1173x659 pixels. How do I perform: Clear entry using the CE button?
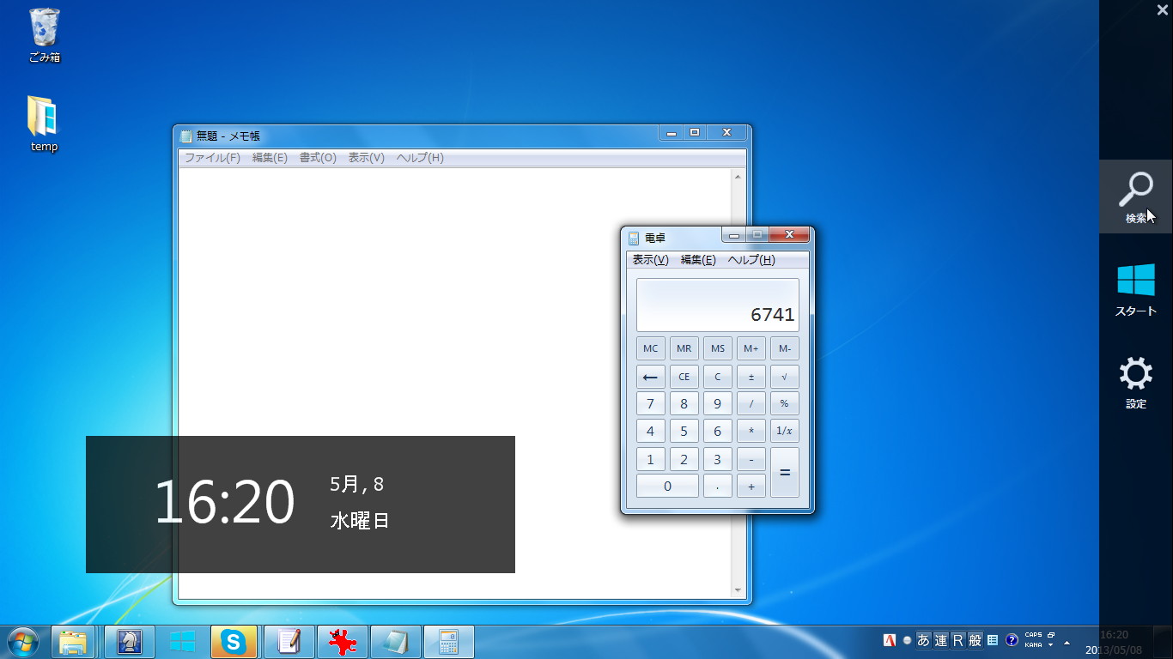click(x=684, y=377)
